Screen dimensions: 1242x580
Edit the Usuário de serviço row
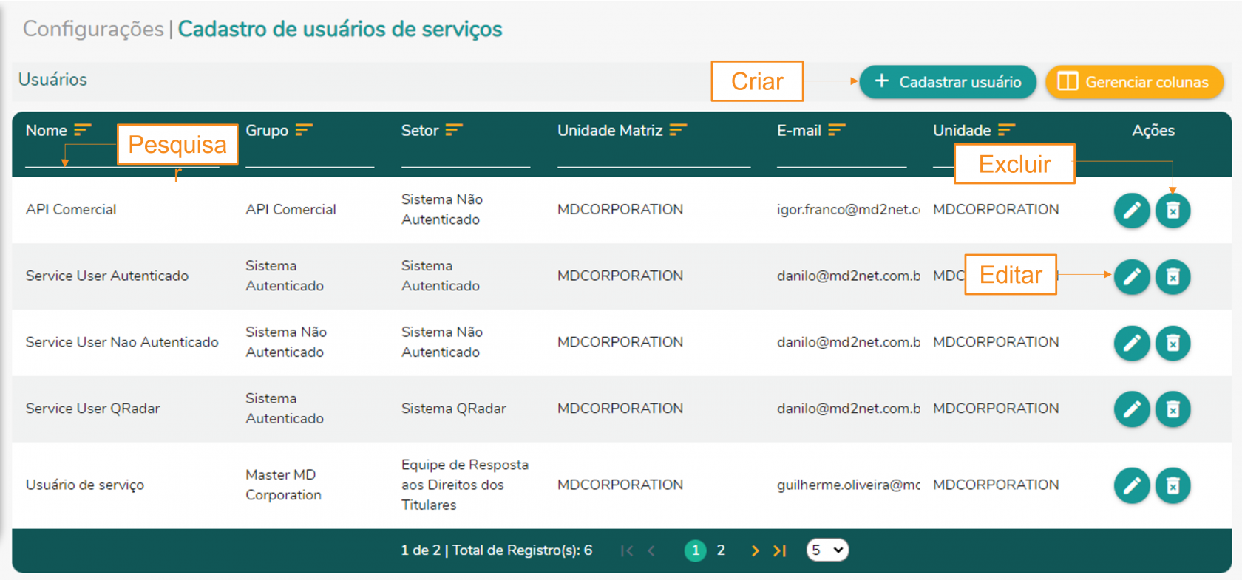[x=1132, y=485]
